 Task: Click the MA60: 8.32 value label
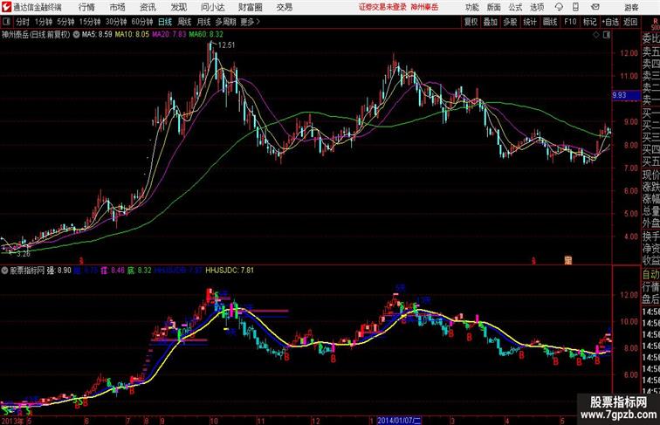pos(206,35)
